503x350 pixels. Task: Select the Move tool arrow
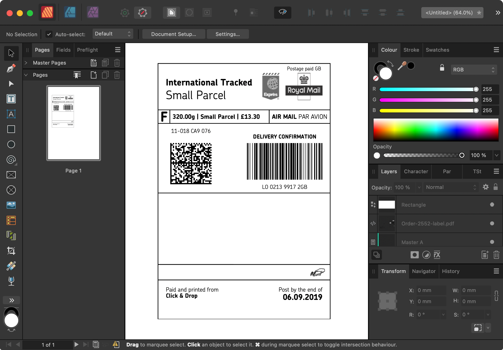11,53
